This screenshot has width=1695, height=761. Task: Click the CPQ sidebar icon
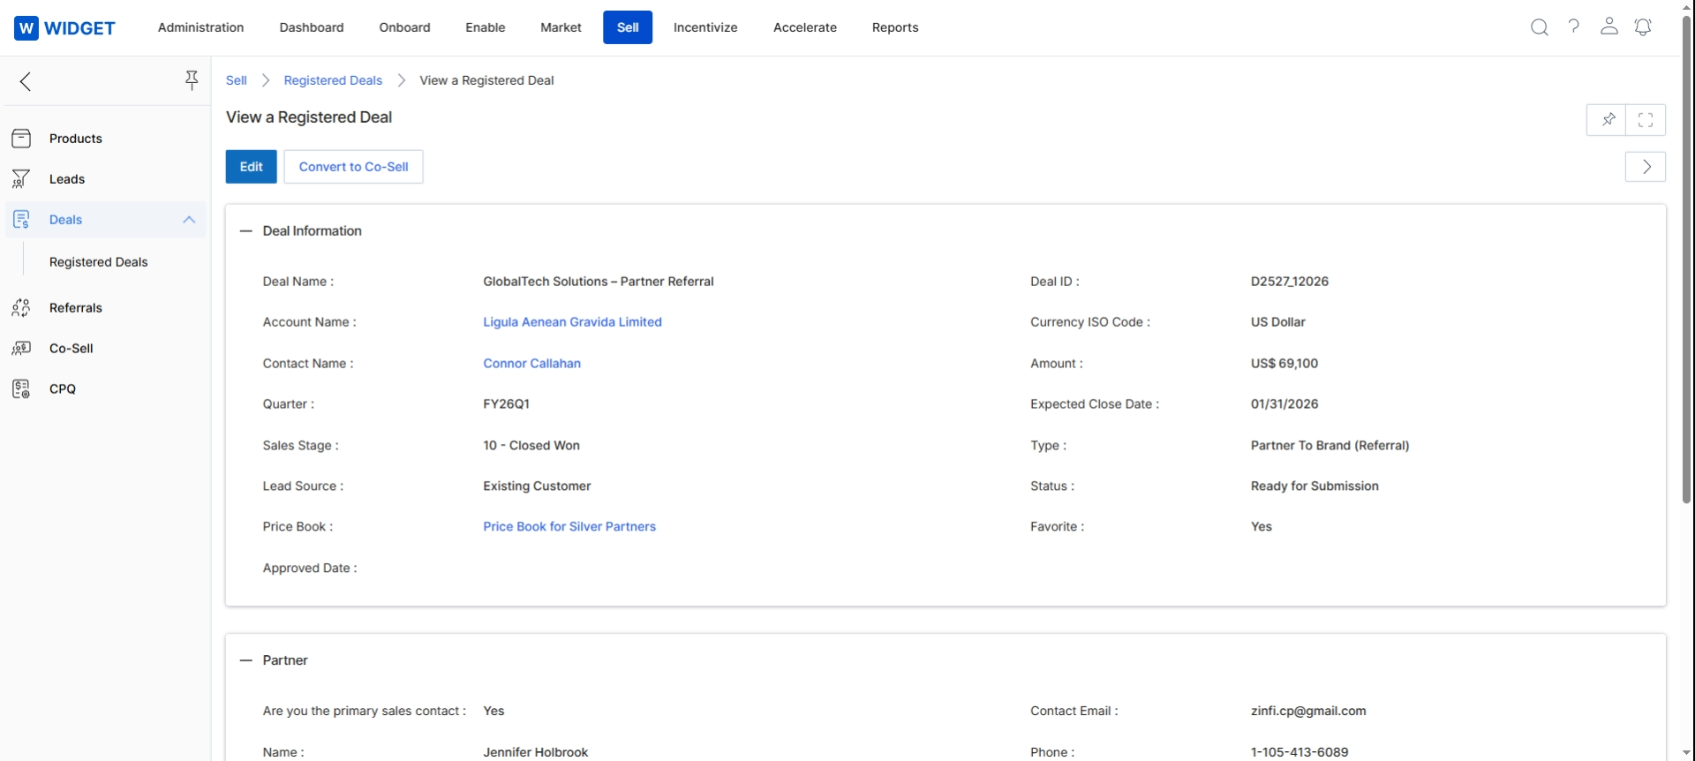pyautogui.click(x=21, y=389)
